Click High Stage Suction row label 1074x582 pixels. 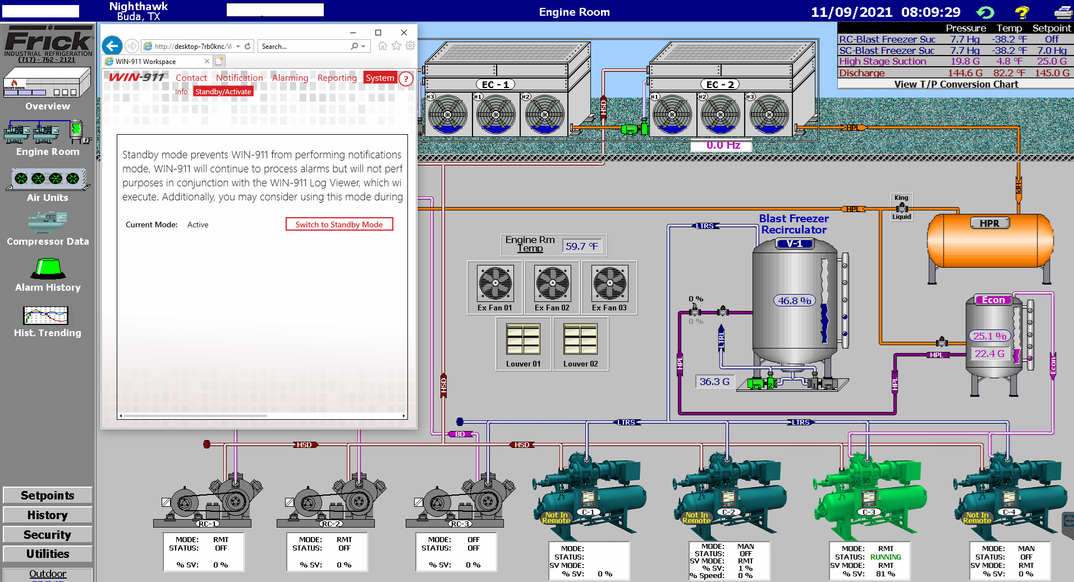click(x=883, y=62)
